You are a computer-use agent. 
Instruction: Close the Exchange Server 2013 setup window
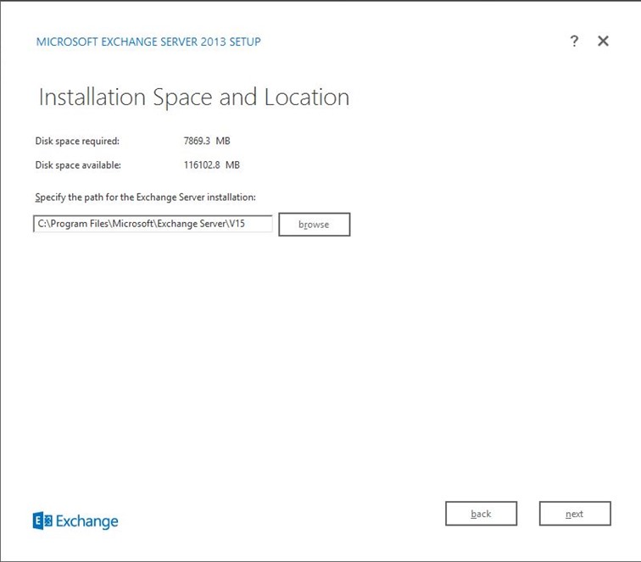point(603,41)
